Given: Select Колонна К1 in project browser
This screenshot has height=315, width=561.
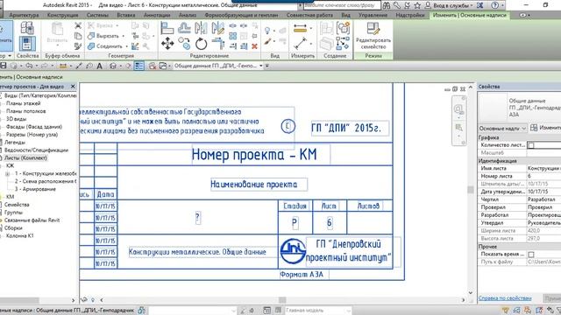Looking at the screenshot, I should (x=19, y=235).
